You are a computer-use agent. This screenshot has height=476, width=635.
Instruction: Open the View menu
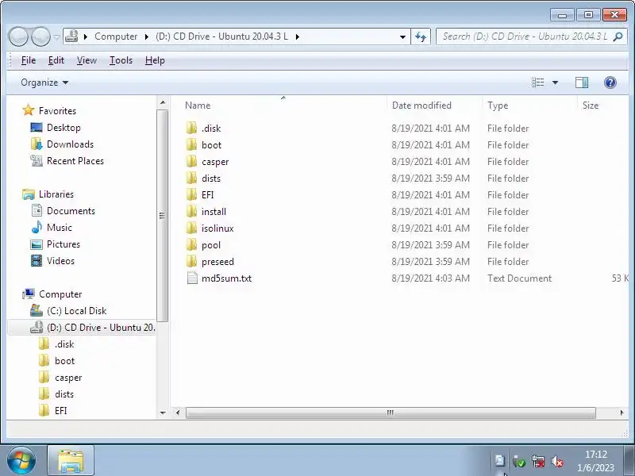tap(87, 60)
